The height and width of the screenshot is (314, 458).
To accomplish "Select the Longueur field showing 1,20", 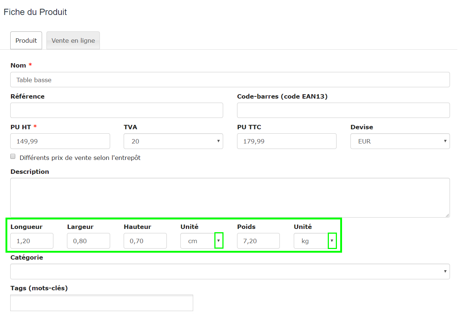I will pyautogui.click(x=31, y=240).
